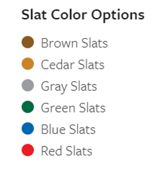Click the Slat Color Options heading
The width and height of the screenshot is (155, 172).
(x=83, y=15)
